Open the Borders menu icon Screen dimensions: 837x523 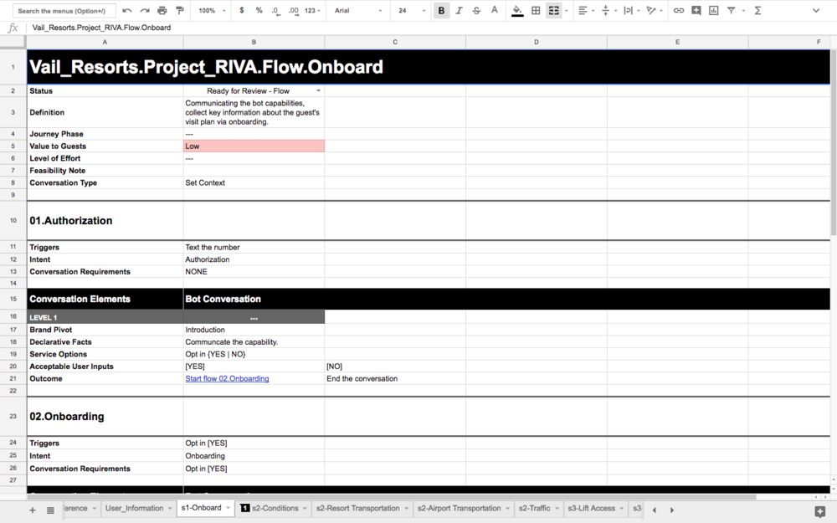(x=536, y=11)
